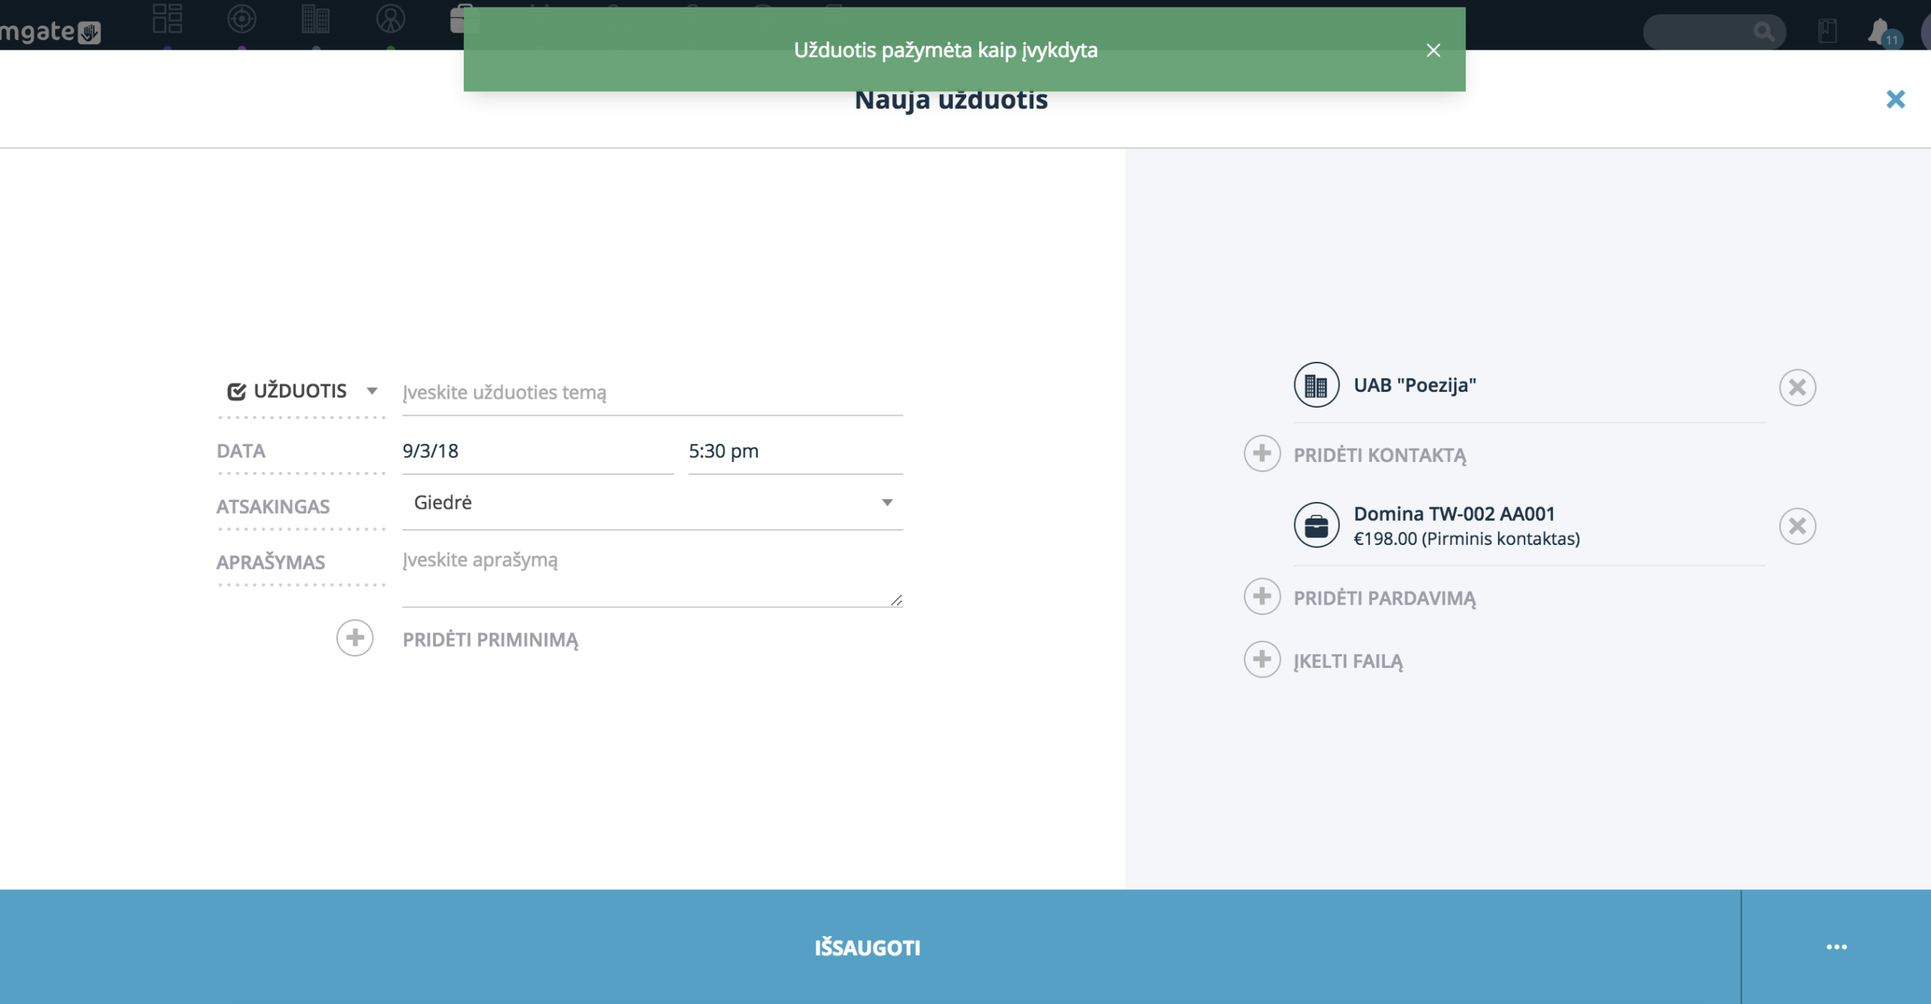This screenshot has height=1004, width=1931.
Task: Click the time field showing 5:30 pm
Action: [795, 451]
